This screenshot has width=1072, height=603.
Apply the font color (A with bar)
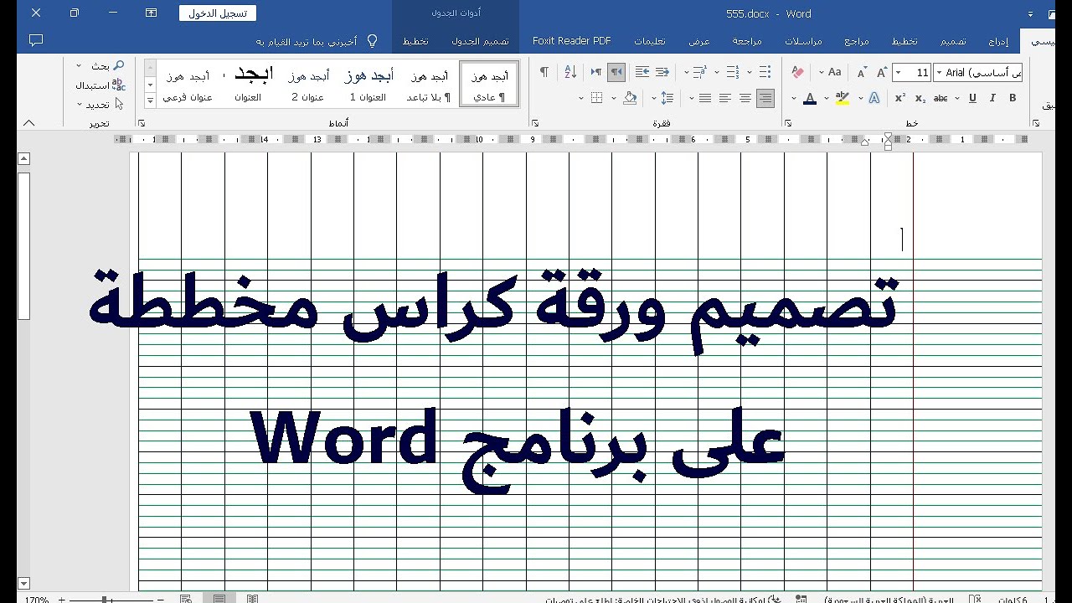810,98
